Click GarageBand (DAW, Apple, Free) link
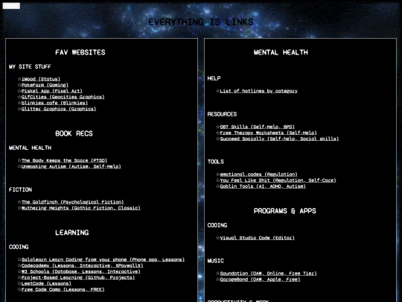This screenshot has height=302, width=402. [260, 280]
